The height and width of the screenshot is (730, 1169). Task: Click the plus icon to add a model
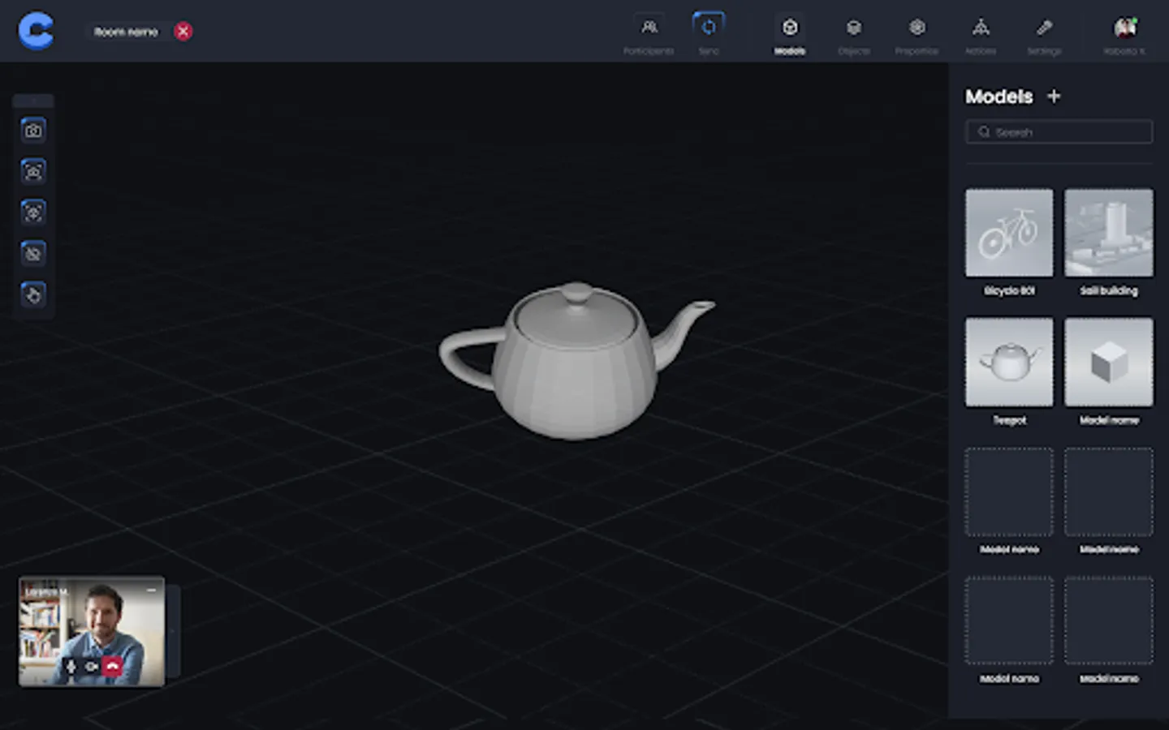pyautogui.click(x=1054, y=96)
